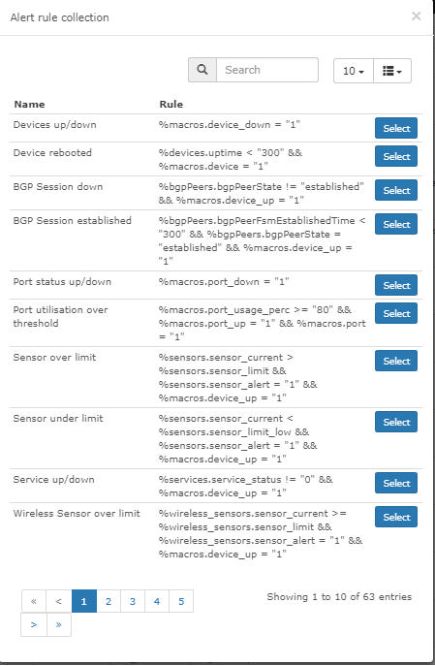Select the Device rebooted rule
The width and height of the screenshot is (435, 666).
(396, 156)
